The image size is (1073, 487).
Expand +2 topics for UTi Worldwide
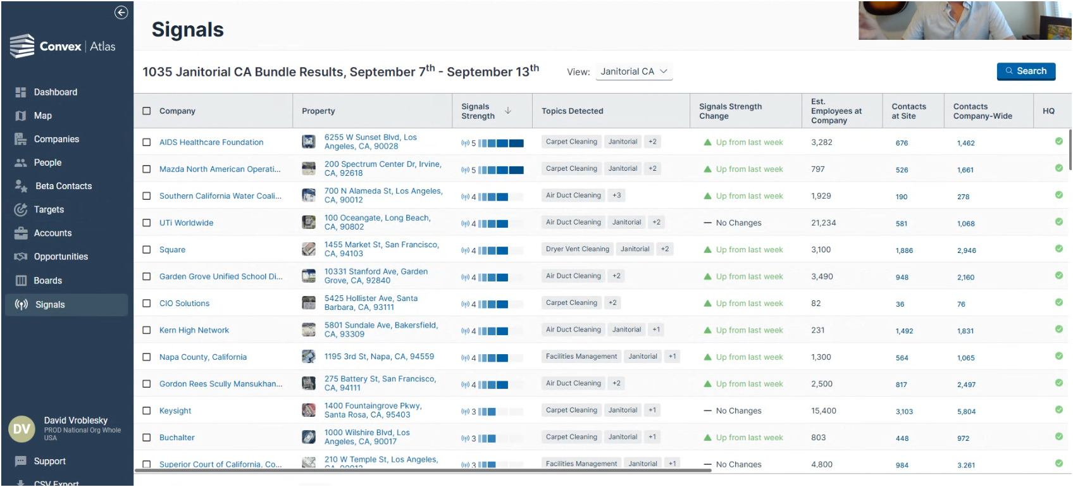click(x=657, y=223)
